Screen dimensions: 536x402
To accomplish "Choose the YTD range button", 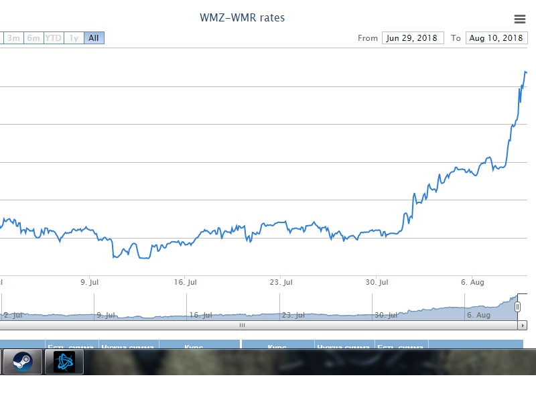I will (x=54, y=38).
